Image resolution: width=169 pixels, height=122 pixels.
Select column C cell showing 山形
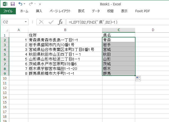click(x=119, y=59)
